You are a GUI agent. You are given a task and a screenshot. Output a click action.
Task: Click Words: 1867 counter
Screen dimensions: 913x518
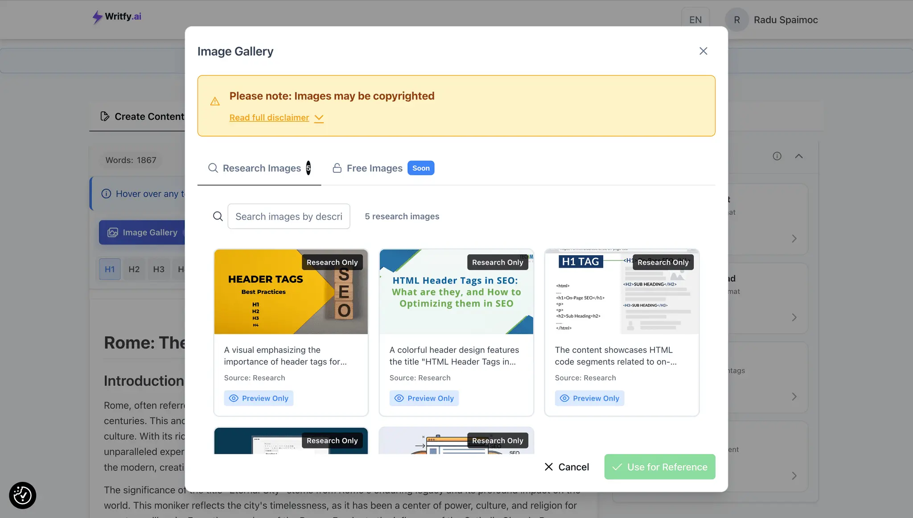point(131,160)
